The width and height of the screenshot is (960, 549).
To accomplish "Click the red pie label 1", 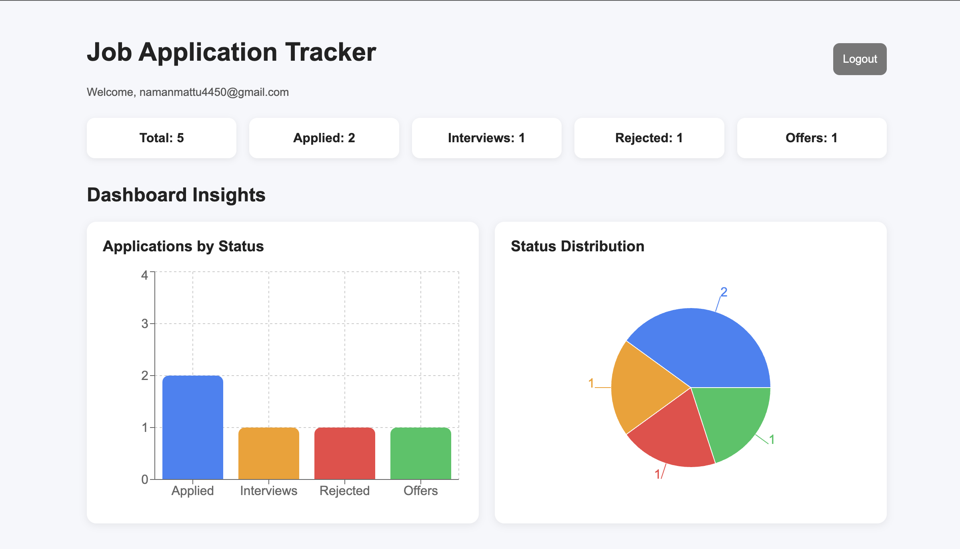I will coord(657,474).
